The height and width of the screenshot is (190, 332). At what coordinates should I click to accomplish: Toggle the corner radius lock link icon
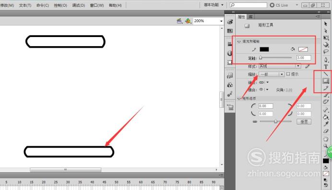pos(255,122)
